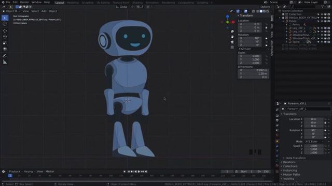This screenshot has height=186, width=332.
Task: Click the blue Z axis gizmo ball
Action: (x=227, y=17)
